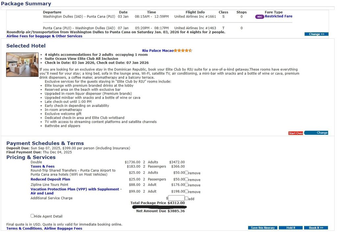Toggle Hide Agent Detail checkbox
Screen dimensions: 337x236
pyautogui.click(x=32, y=216)
